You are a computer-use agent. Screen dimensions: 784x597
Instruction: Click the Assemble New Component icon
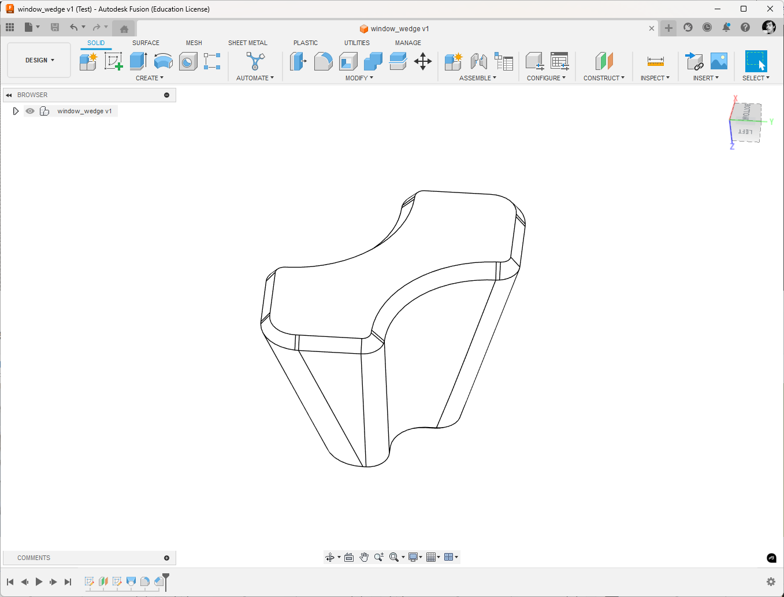coord(454,61)
